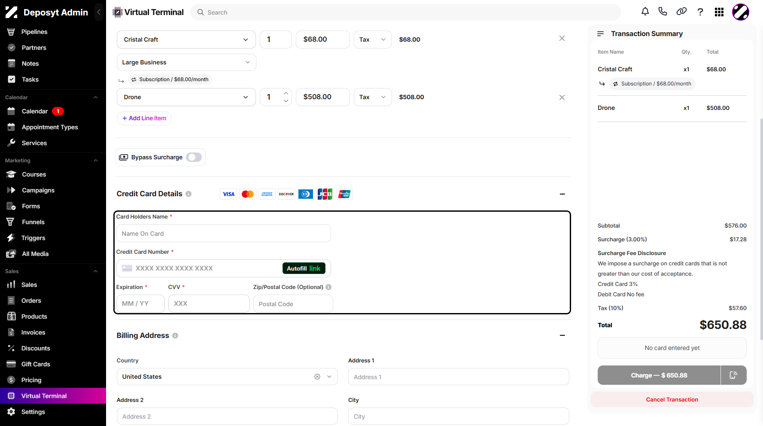Open the Tax dropdown for Cristal Craft
763x426 pixels.
[x=373, y=40]
